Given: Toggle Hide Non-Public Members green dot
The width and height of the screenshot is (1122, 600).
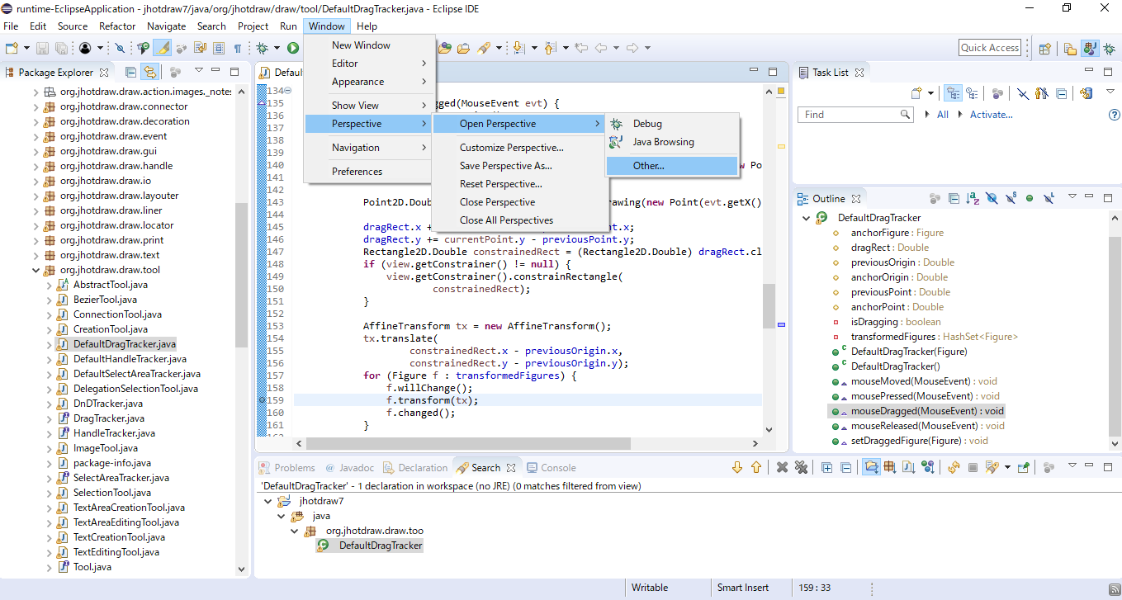Looking at the screenshot, I should [1030, 198].
